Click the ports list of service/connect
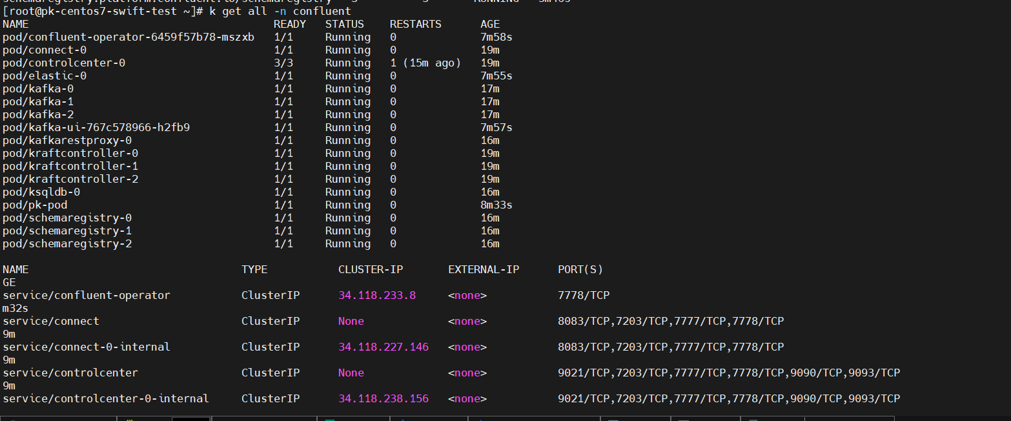 pyautogui.click(x=671, y=321)
